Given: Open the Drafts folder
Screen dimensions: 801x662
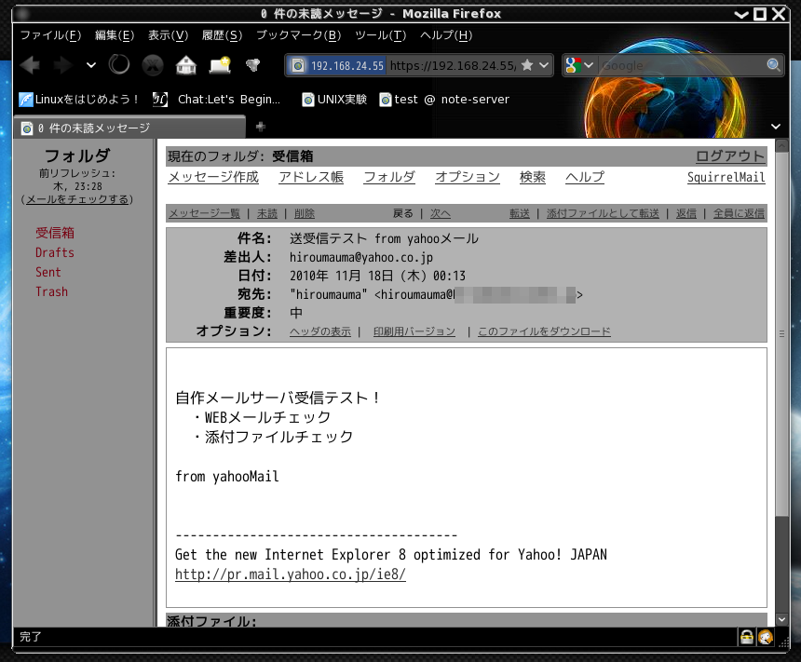Looking at the screenshot, I should tap(55, 253).
